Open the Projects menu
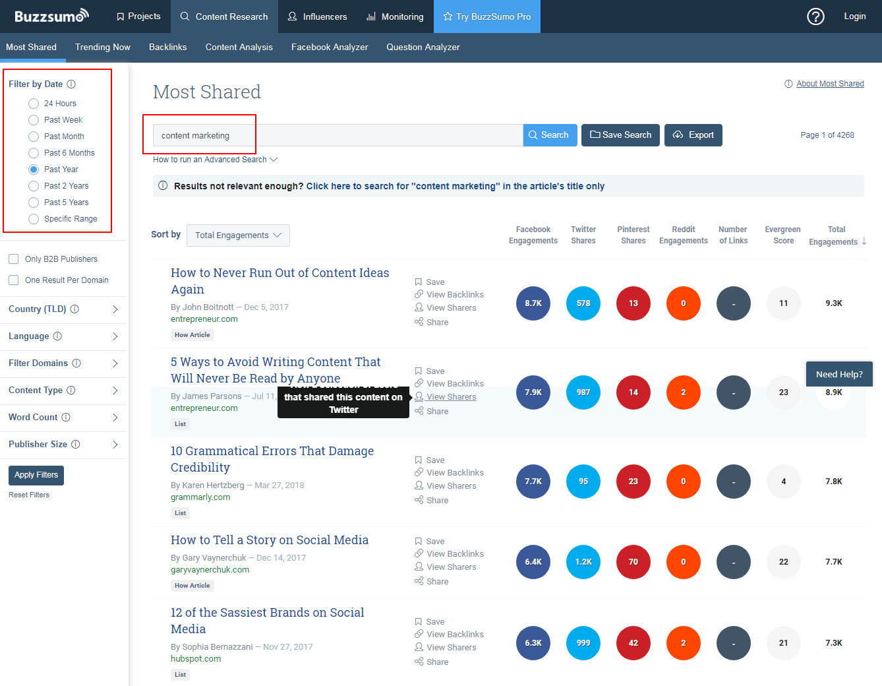Image resolution: width=882 pixels, height=686 pixels. (138, 16)
